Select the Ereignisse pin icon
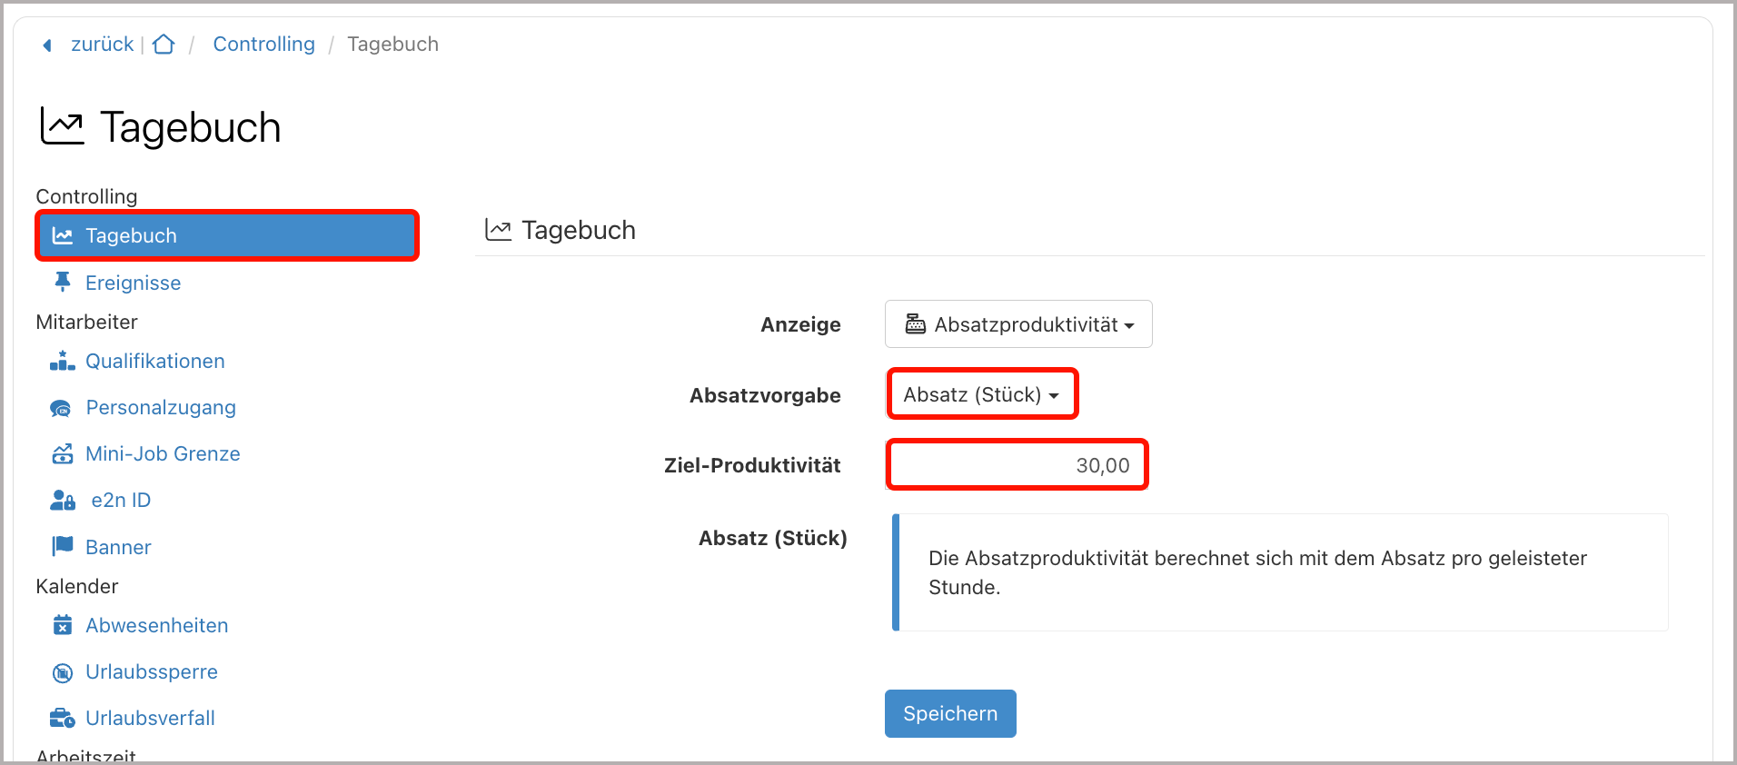 coord(62,283)
